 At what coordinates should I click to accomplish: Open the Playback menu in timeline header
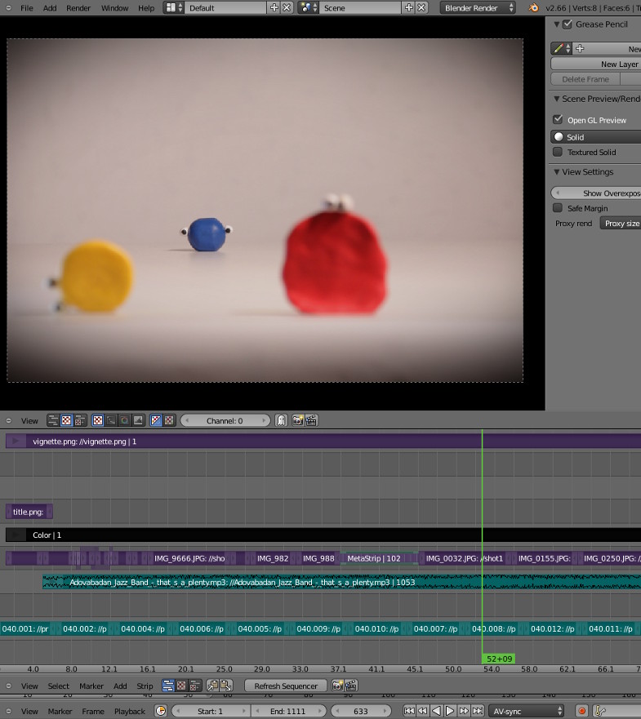129,711
